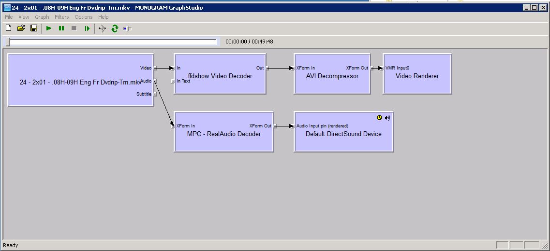Stop the graph with the gray square button
The width and height of the screenshot is (550, 251).
pos(74,28)
